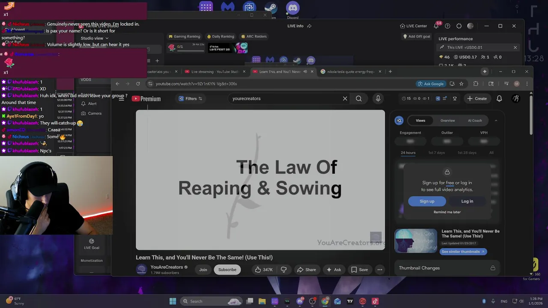
Task: Click the Log in button
Action: pyautogui.click(x=467, y=201)
